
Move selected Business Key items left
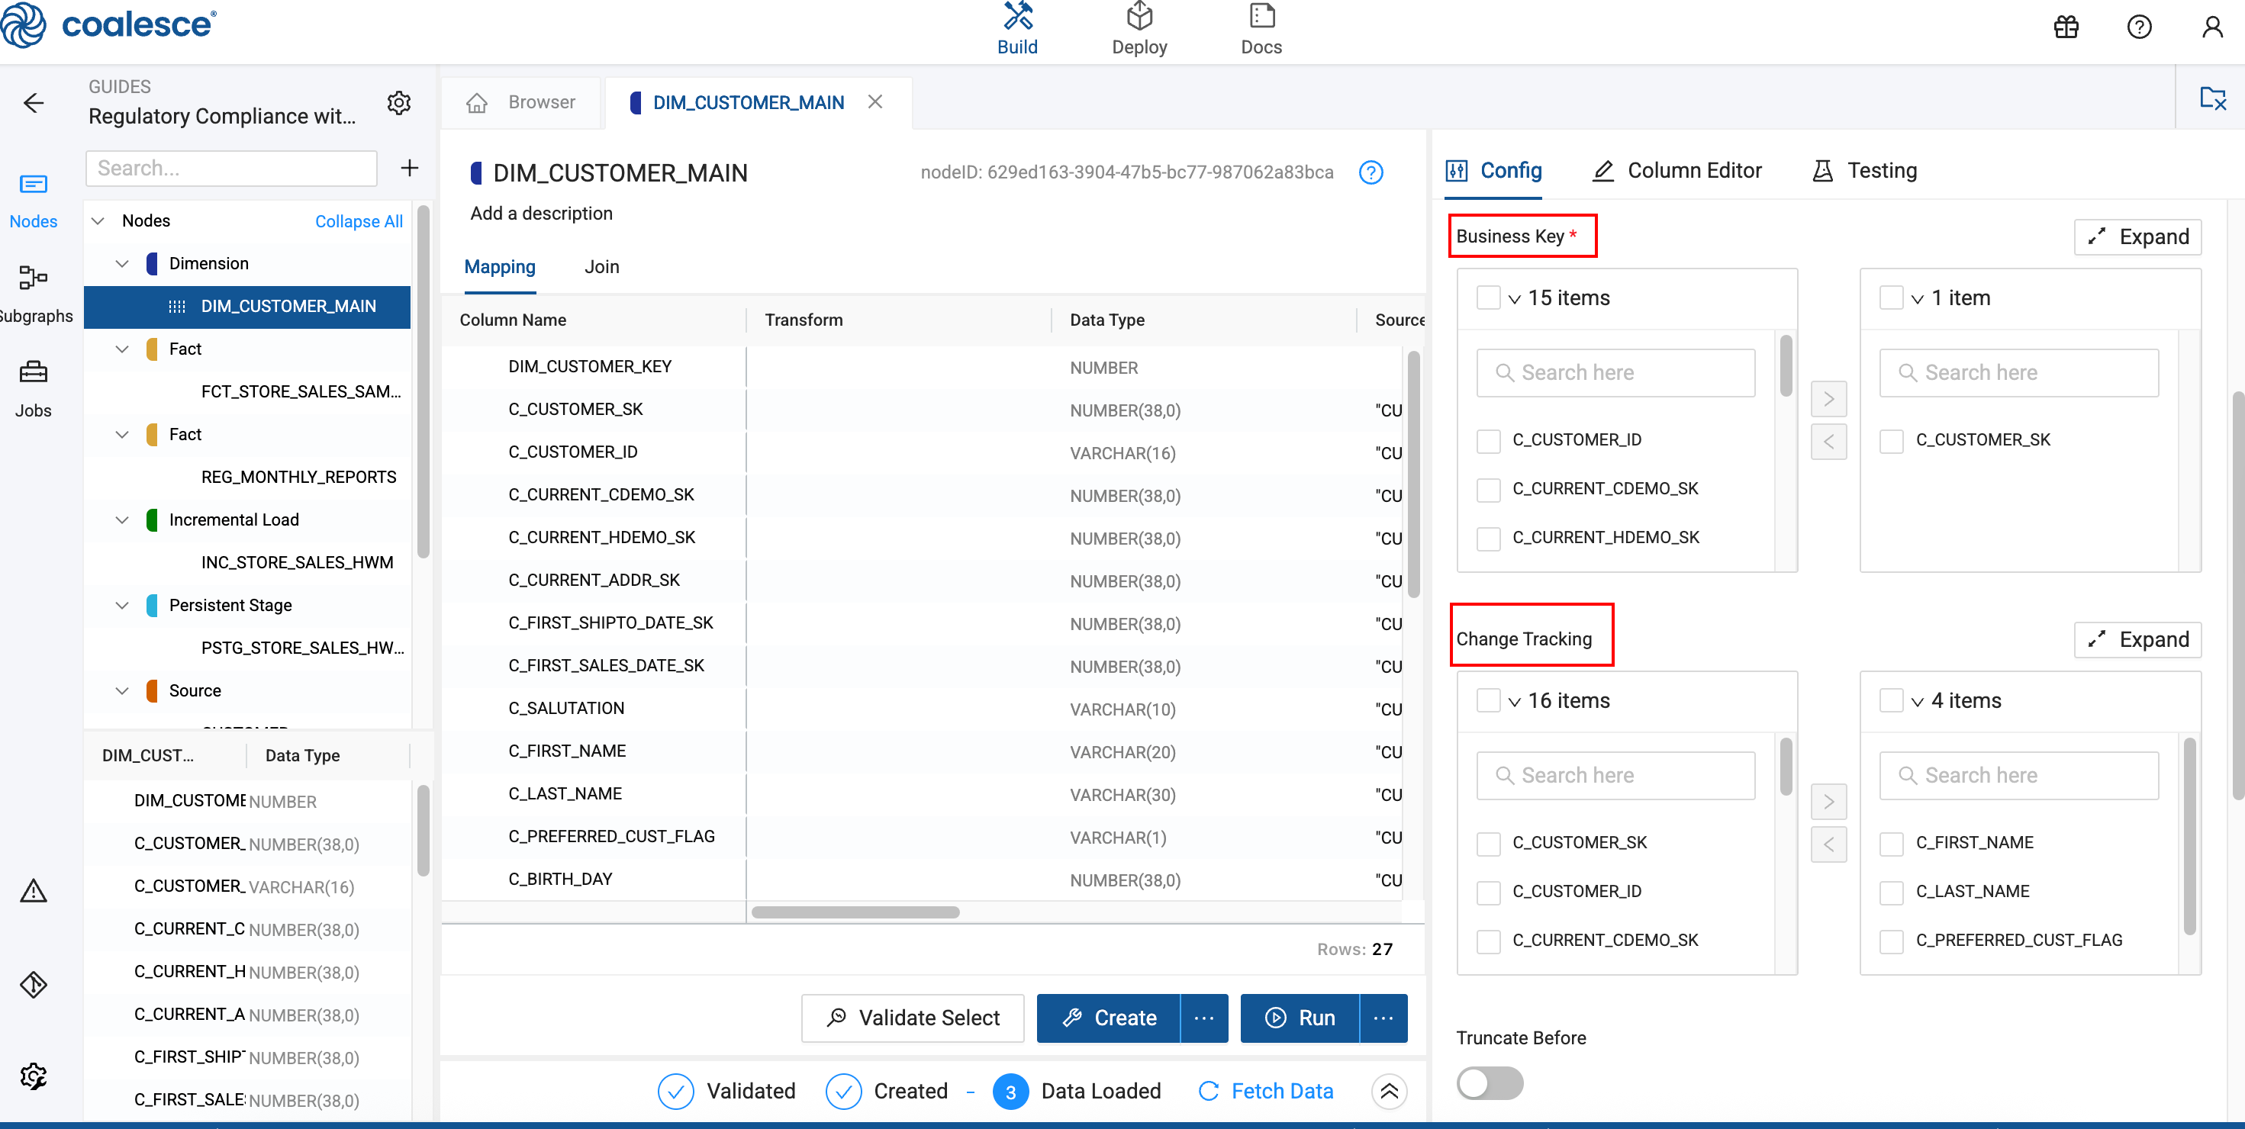(x=1828, y=442)
